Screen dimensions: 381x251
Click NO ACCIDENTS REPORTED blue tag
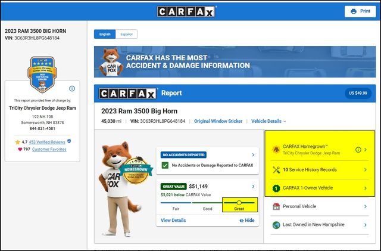point(183,155)
